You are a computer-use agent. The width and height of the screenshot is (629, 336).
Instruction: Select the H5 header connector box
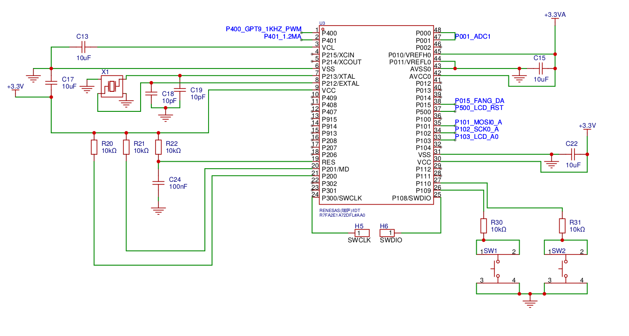tap(362, 233)
